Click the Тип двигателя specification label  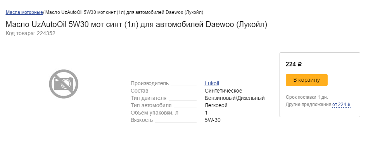149,98
